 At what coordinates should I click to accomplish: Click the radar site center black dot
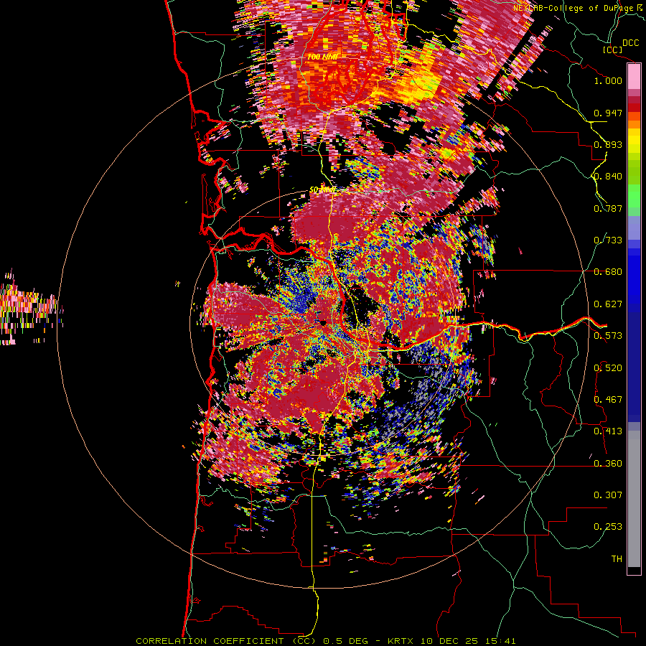pyautogui.click(x=323, y=323)
